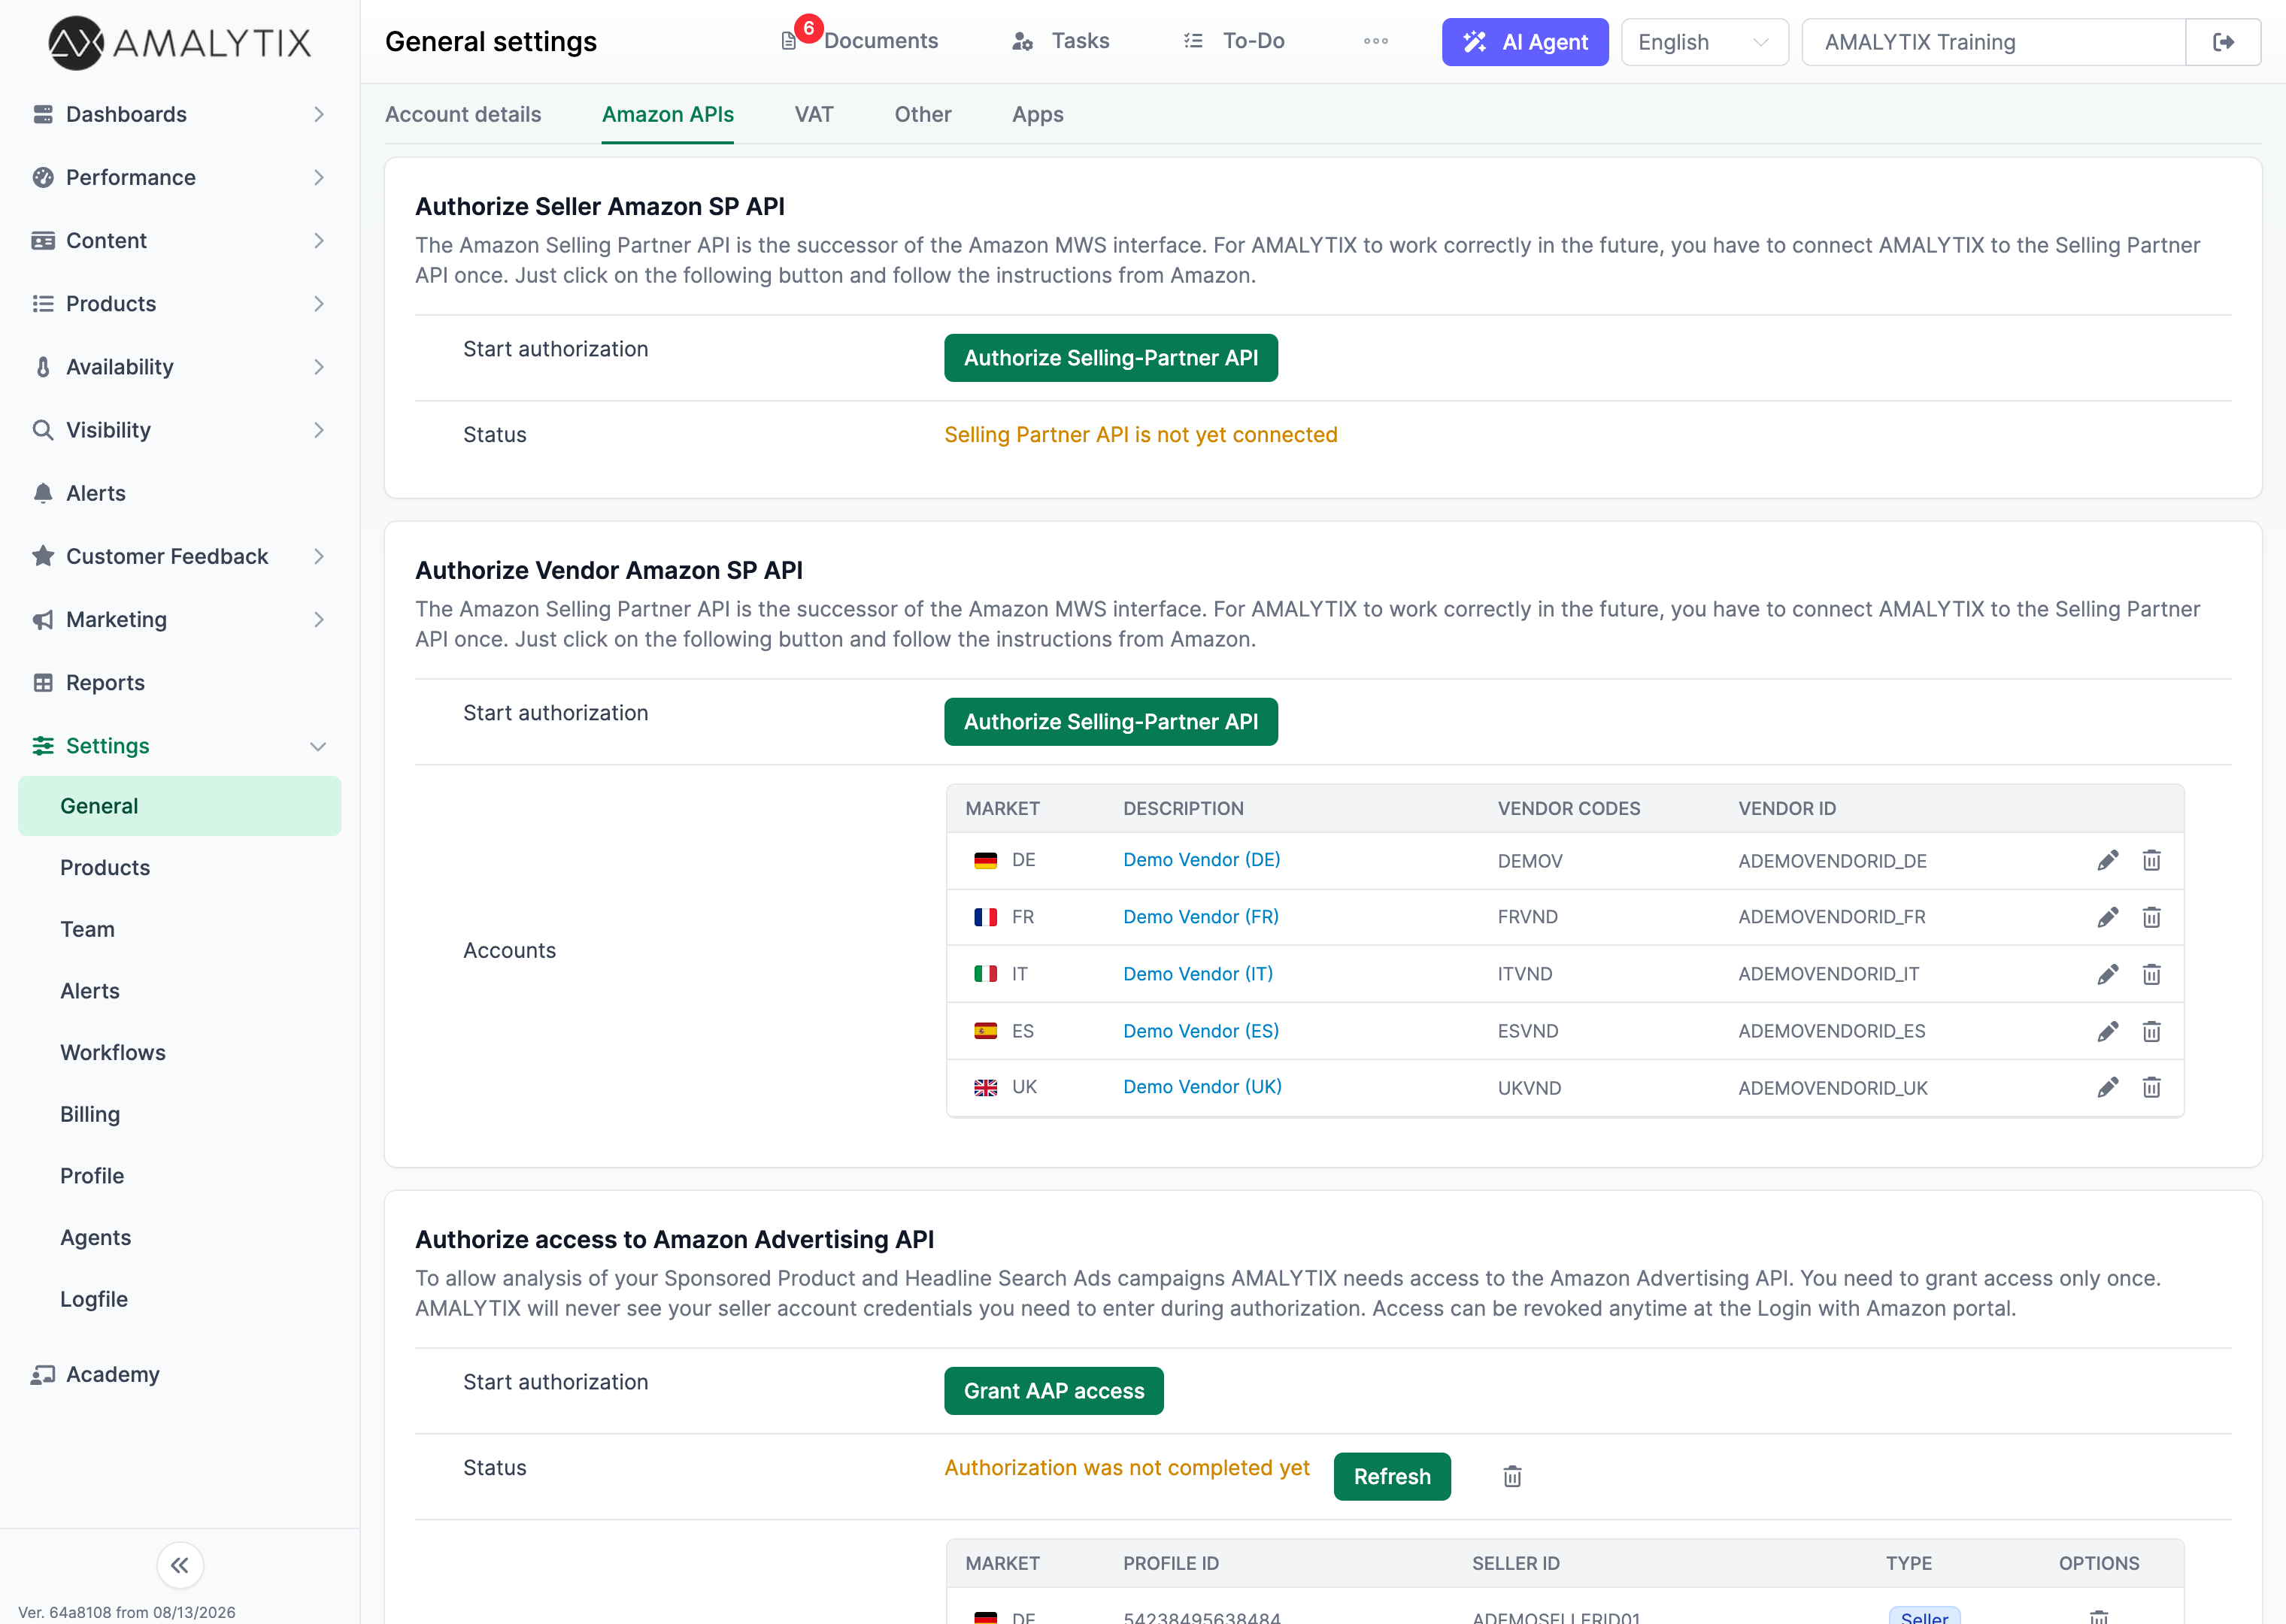Click the ADEMOVENDORID_DE vendor ID
This screenshot has height=1624, width=2286.
tap(1832, 860)
